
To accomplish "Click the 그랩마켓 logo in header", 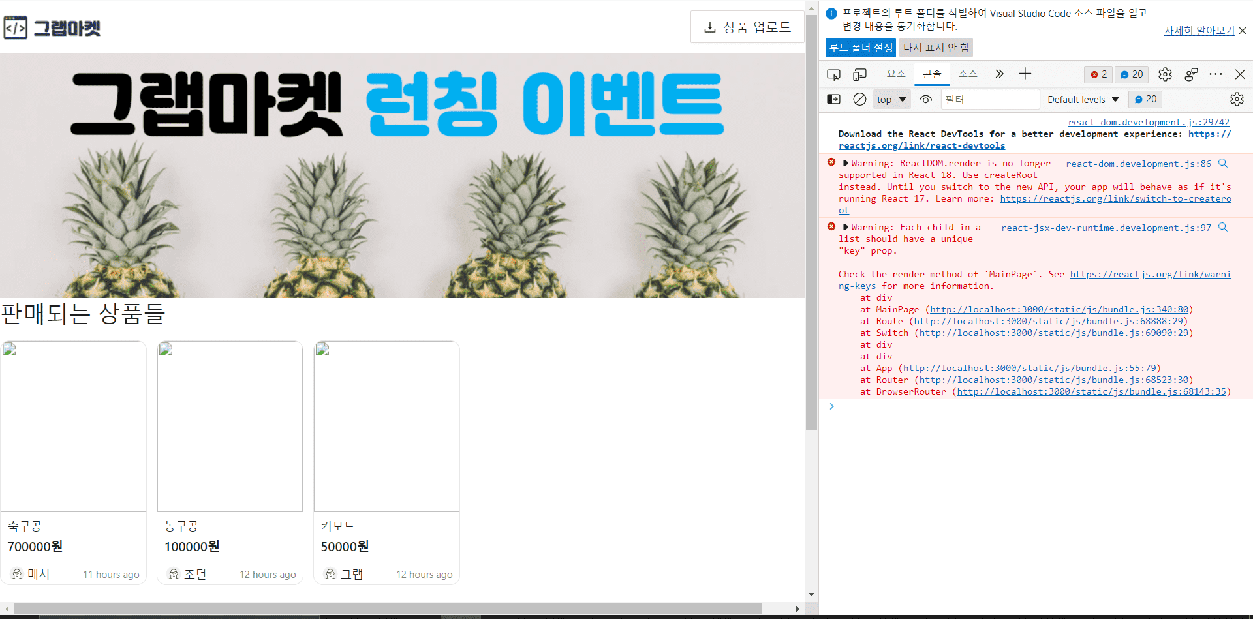I will point(52,28).
